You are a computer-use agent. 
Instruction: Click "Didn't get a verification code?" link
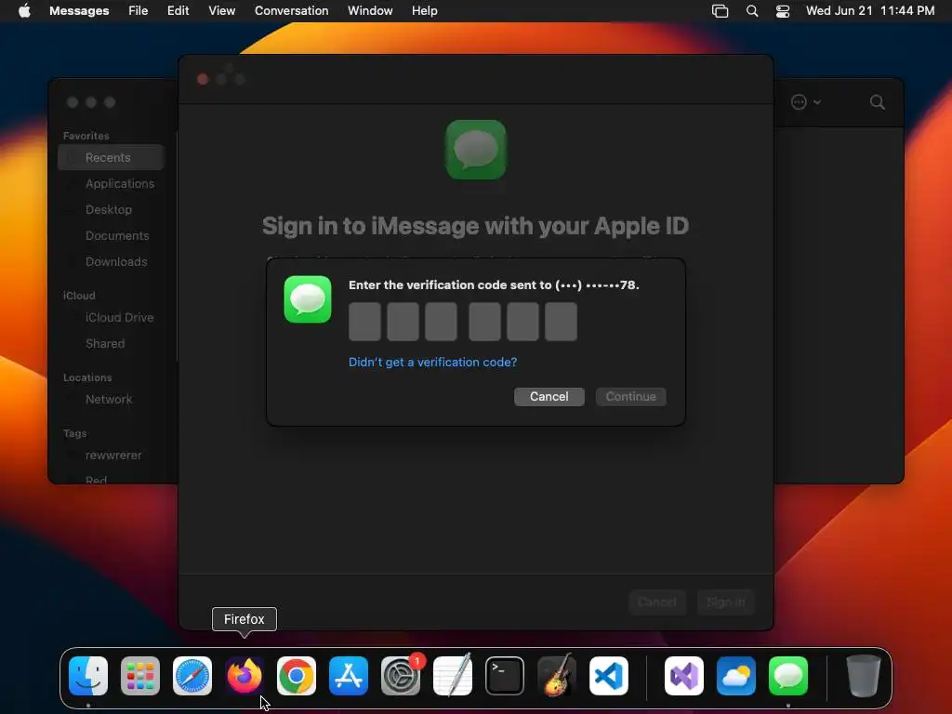(x=433, y=362)
